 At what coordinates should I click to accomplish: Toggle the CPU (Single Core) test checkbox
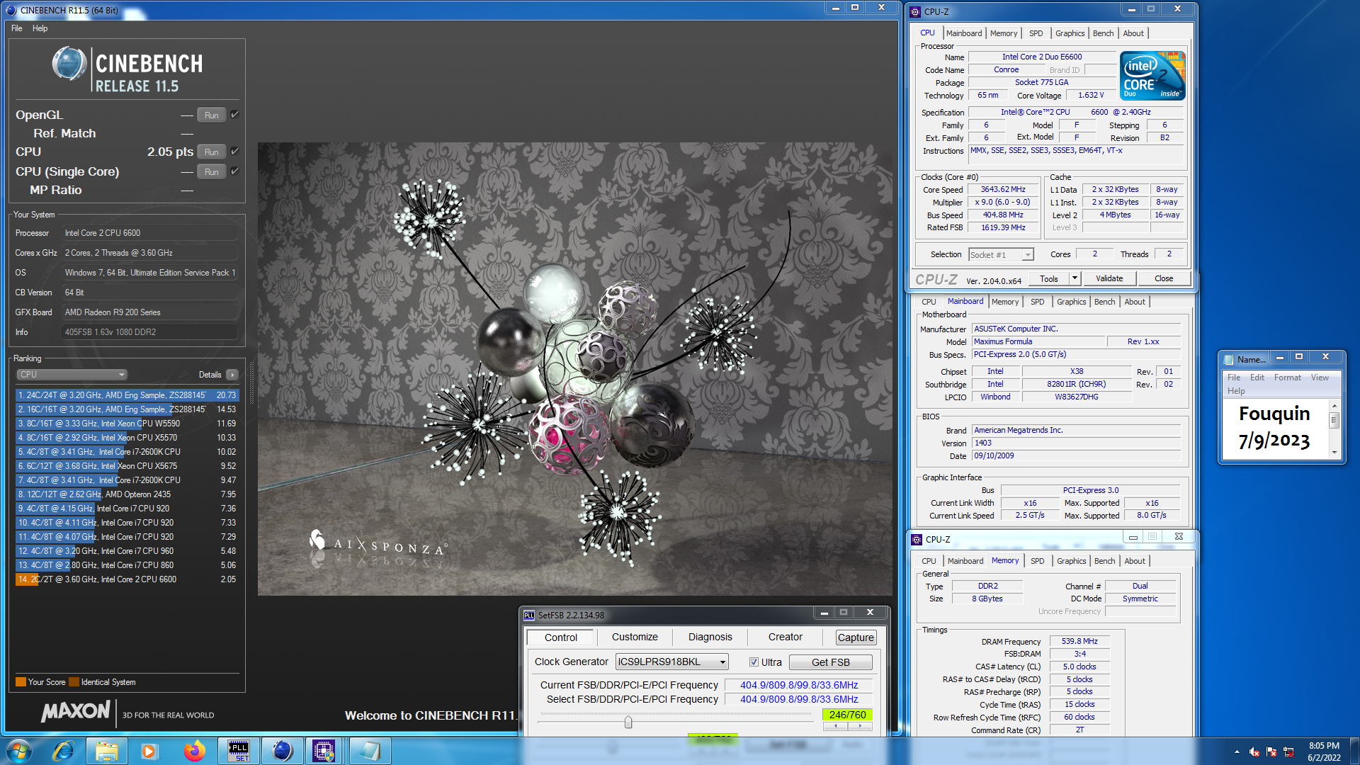[x=234, y=171]
